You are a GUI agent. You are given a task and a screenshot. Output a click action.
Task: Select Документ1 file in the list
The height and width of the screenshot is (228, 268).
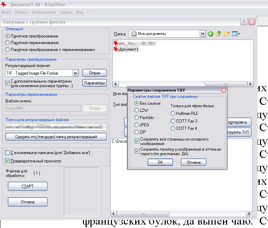click(129, 49)
